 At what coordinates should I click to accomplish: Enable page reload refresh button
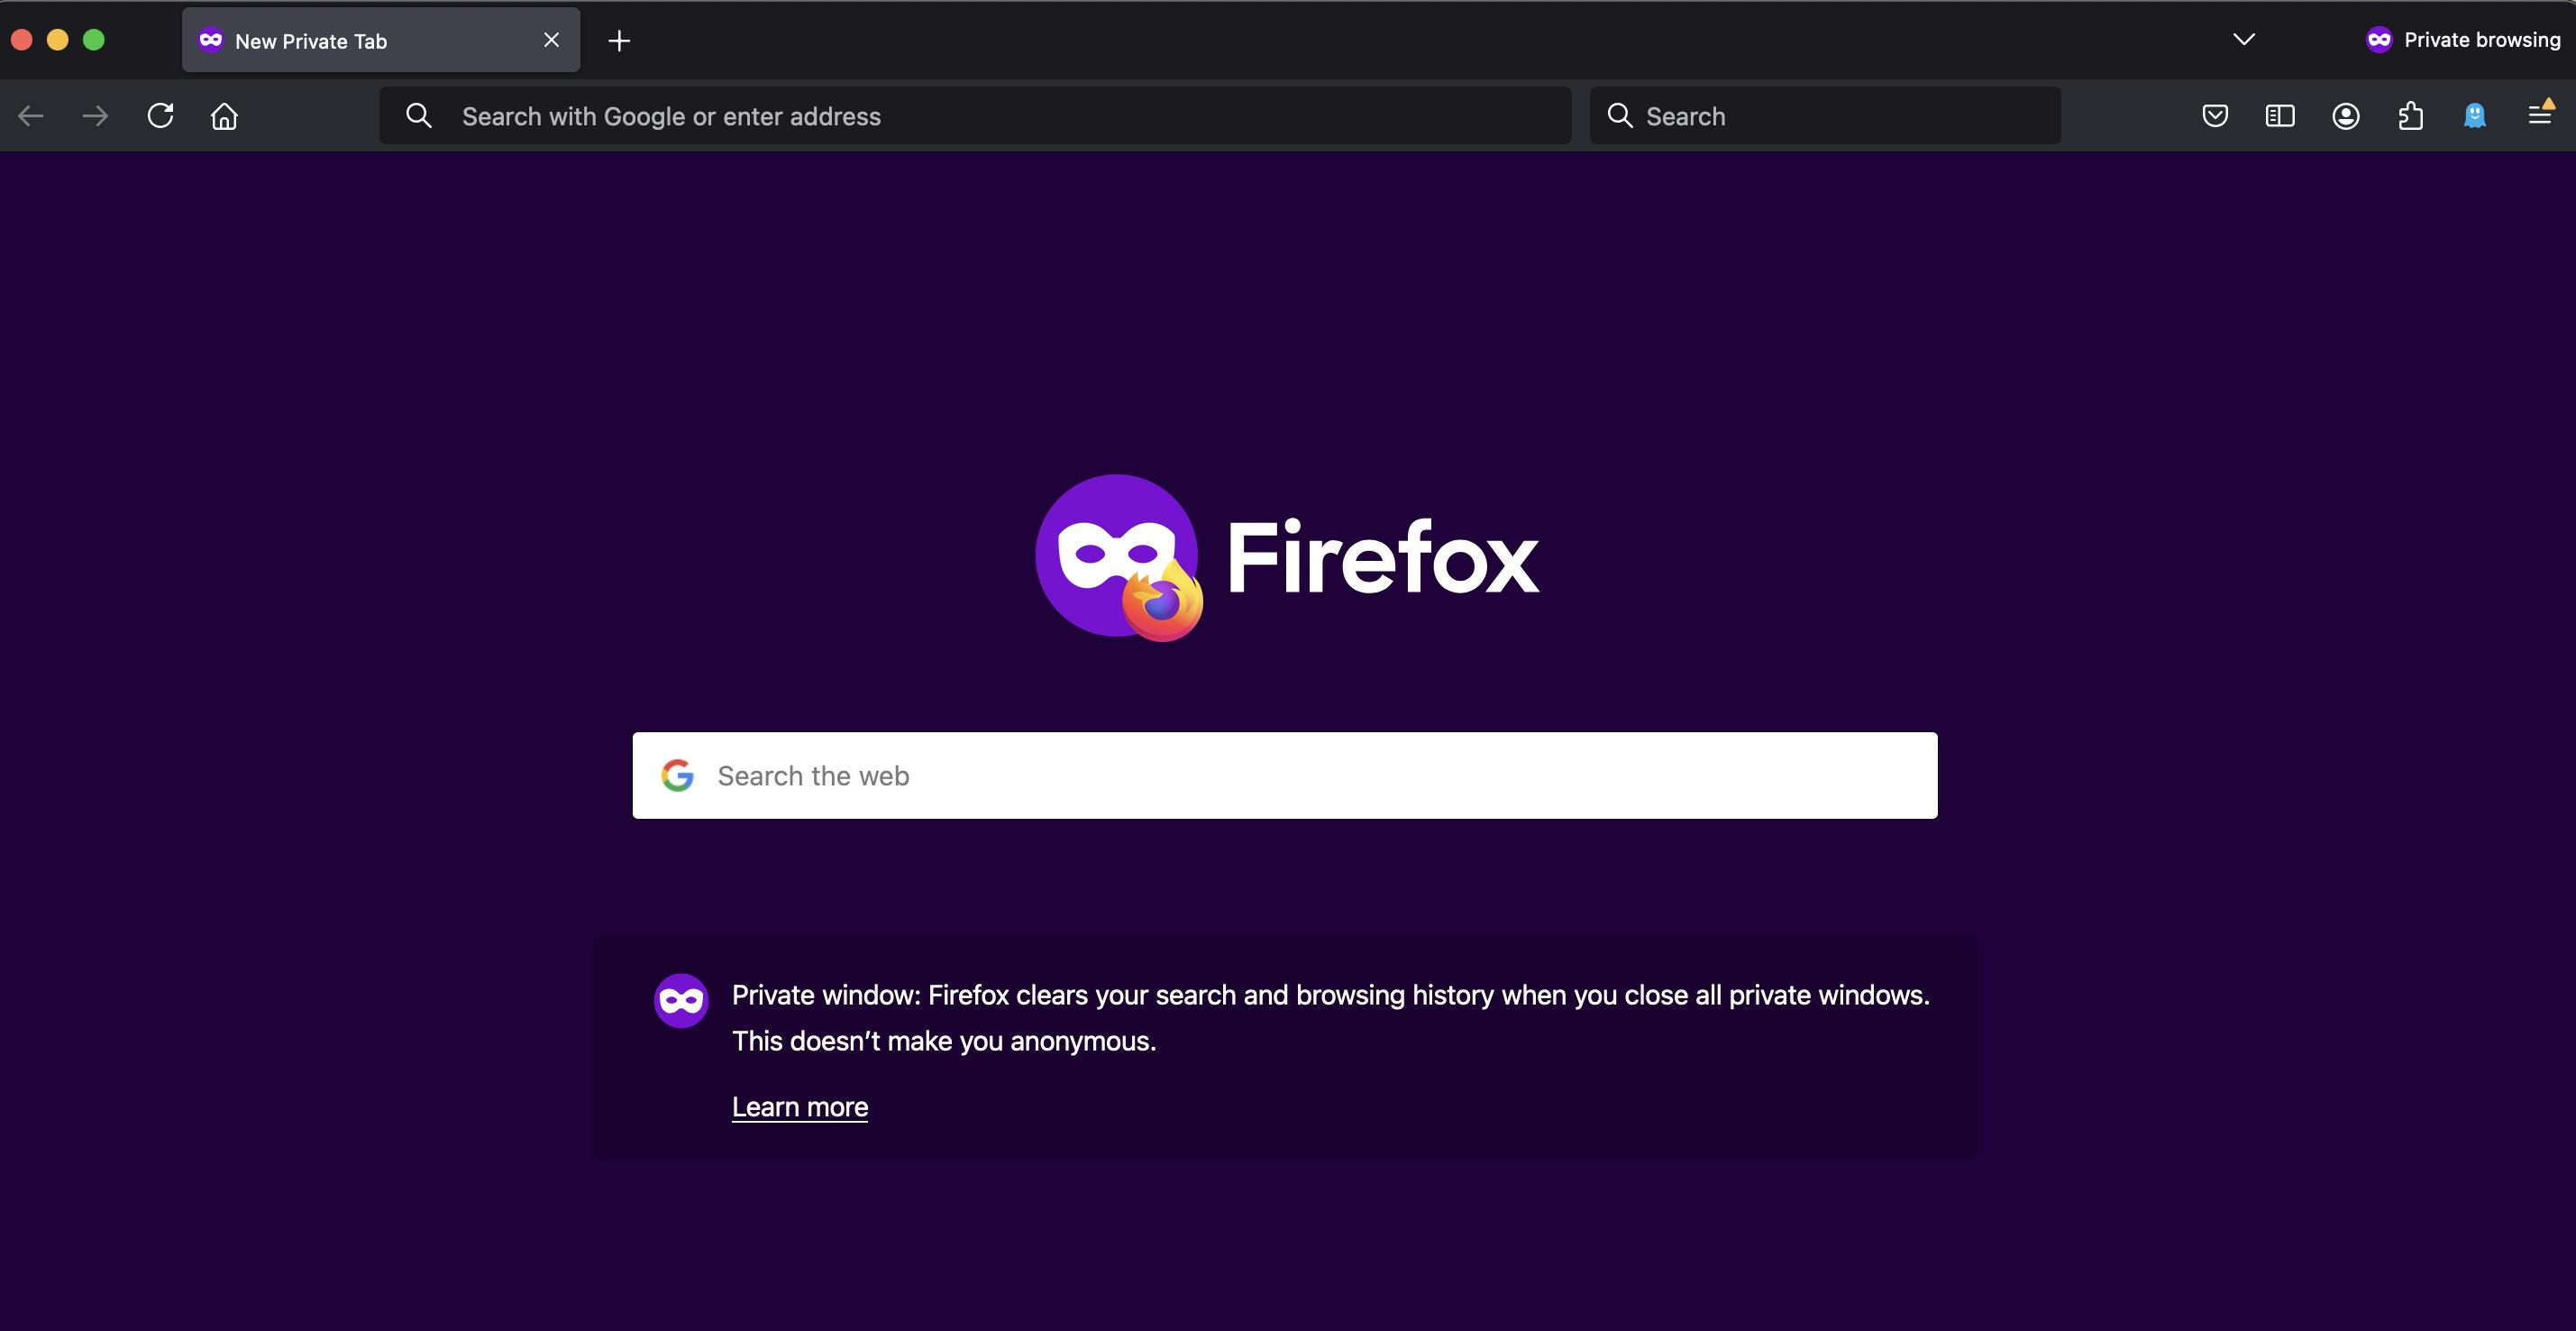coord(160,114)
